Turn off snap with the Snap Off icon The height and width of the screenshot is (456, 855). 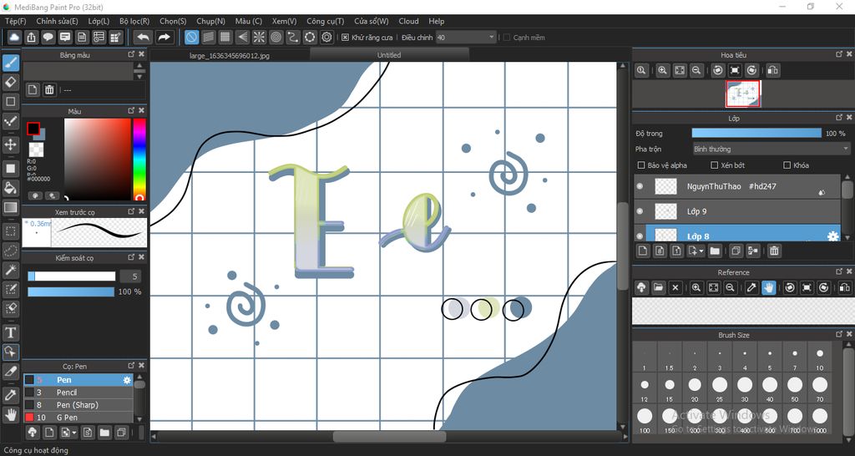[191, 37]
